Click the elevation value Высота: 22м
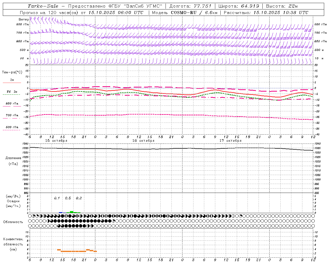328x262 pixels. click(x=282, y=6)
